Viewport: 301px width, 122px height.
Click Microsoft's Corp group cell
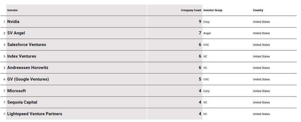206,91
